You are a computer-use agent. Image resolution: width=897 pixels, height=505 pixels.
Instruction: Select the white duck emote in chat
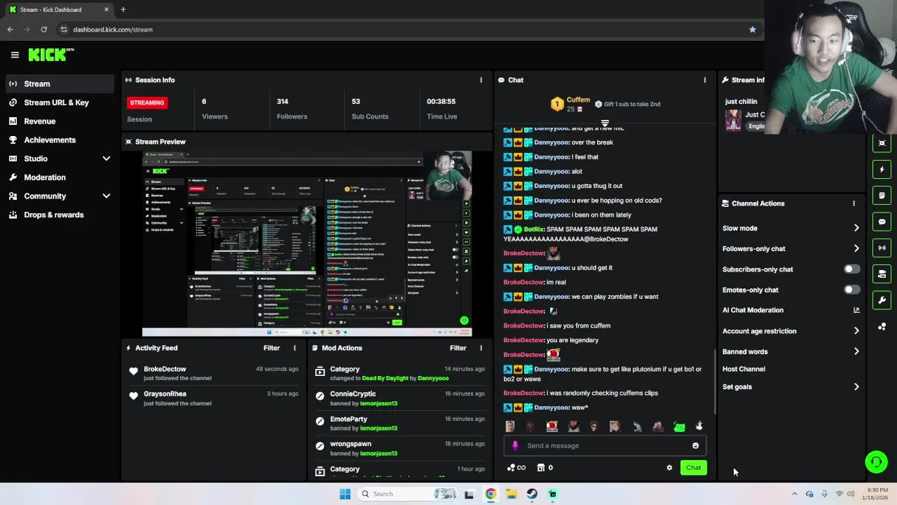[699, 426]
